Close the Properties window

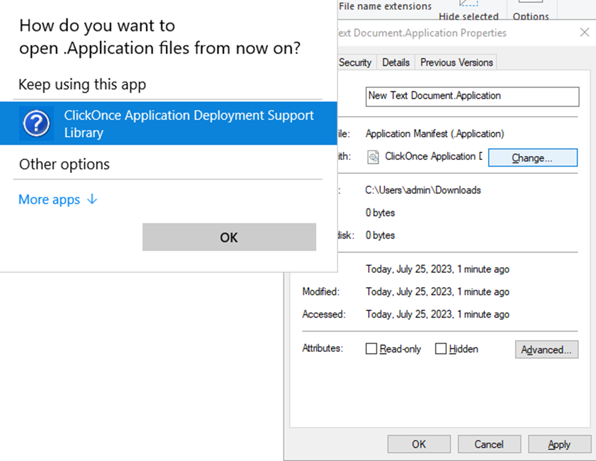point(584,33)
